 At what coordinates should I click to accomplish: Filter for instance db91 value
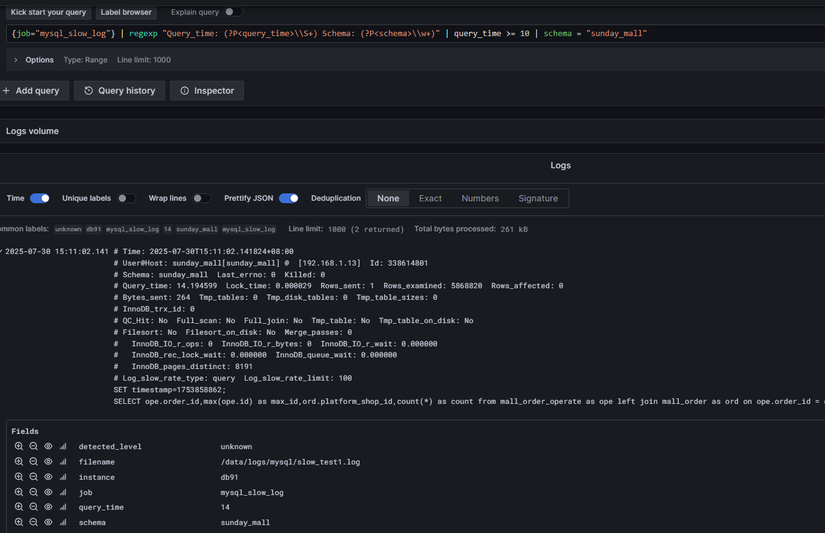(19, 477)
